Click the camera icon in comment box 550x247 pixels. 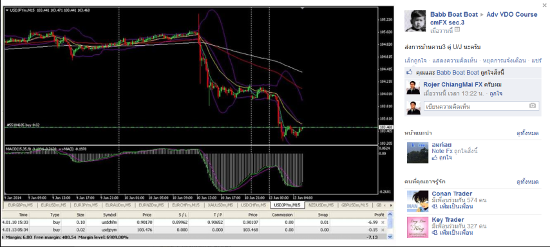533,105
